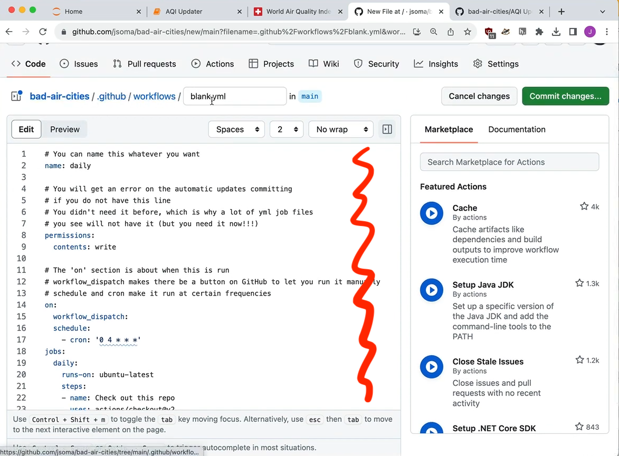The height and width of the screenshot is (456, 619).
Task: Click the main branch label
Action: tap(310, 97)
